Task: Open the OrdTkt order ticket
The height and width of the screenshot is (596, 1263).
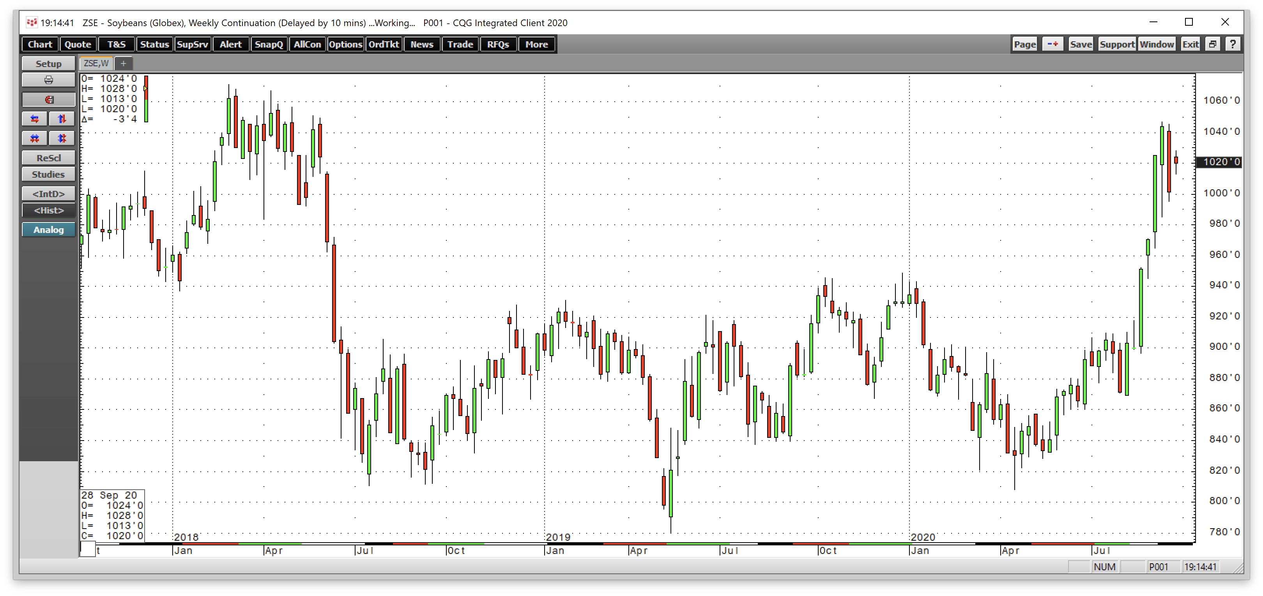Action: point(384,44)
